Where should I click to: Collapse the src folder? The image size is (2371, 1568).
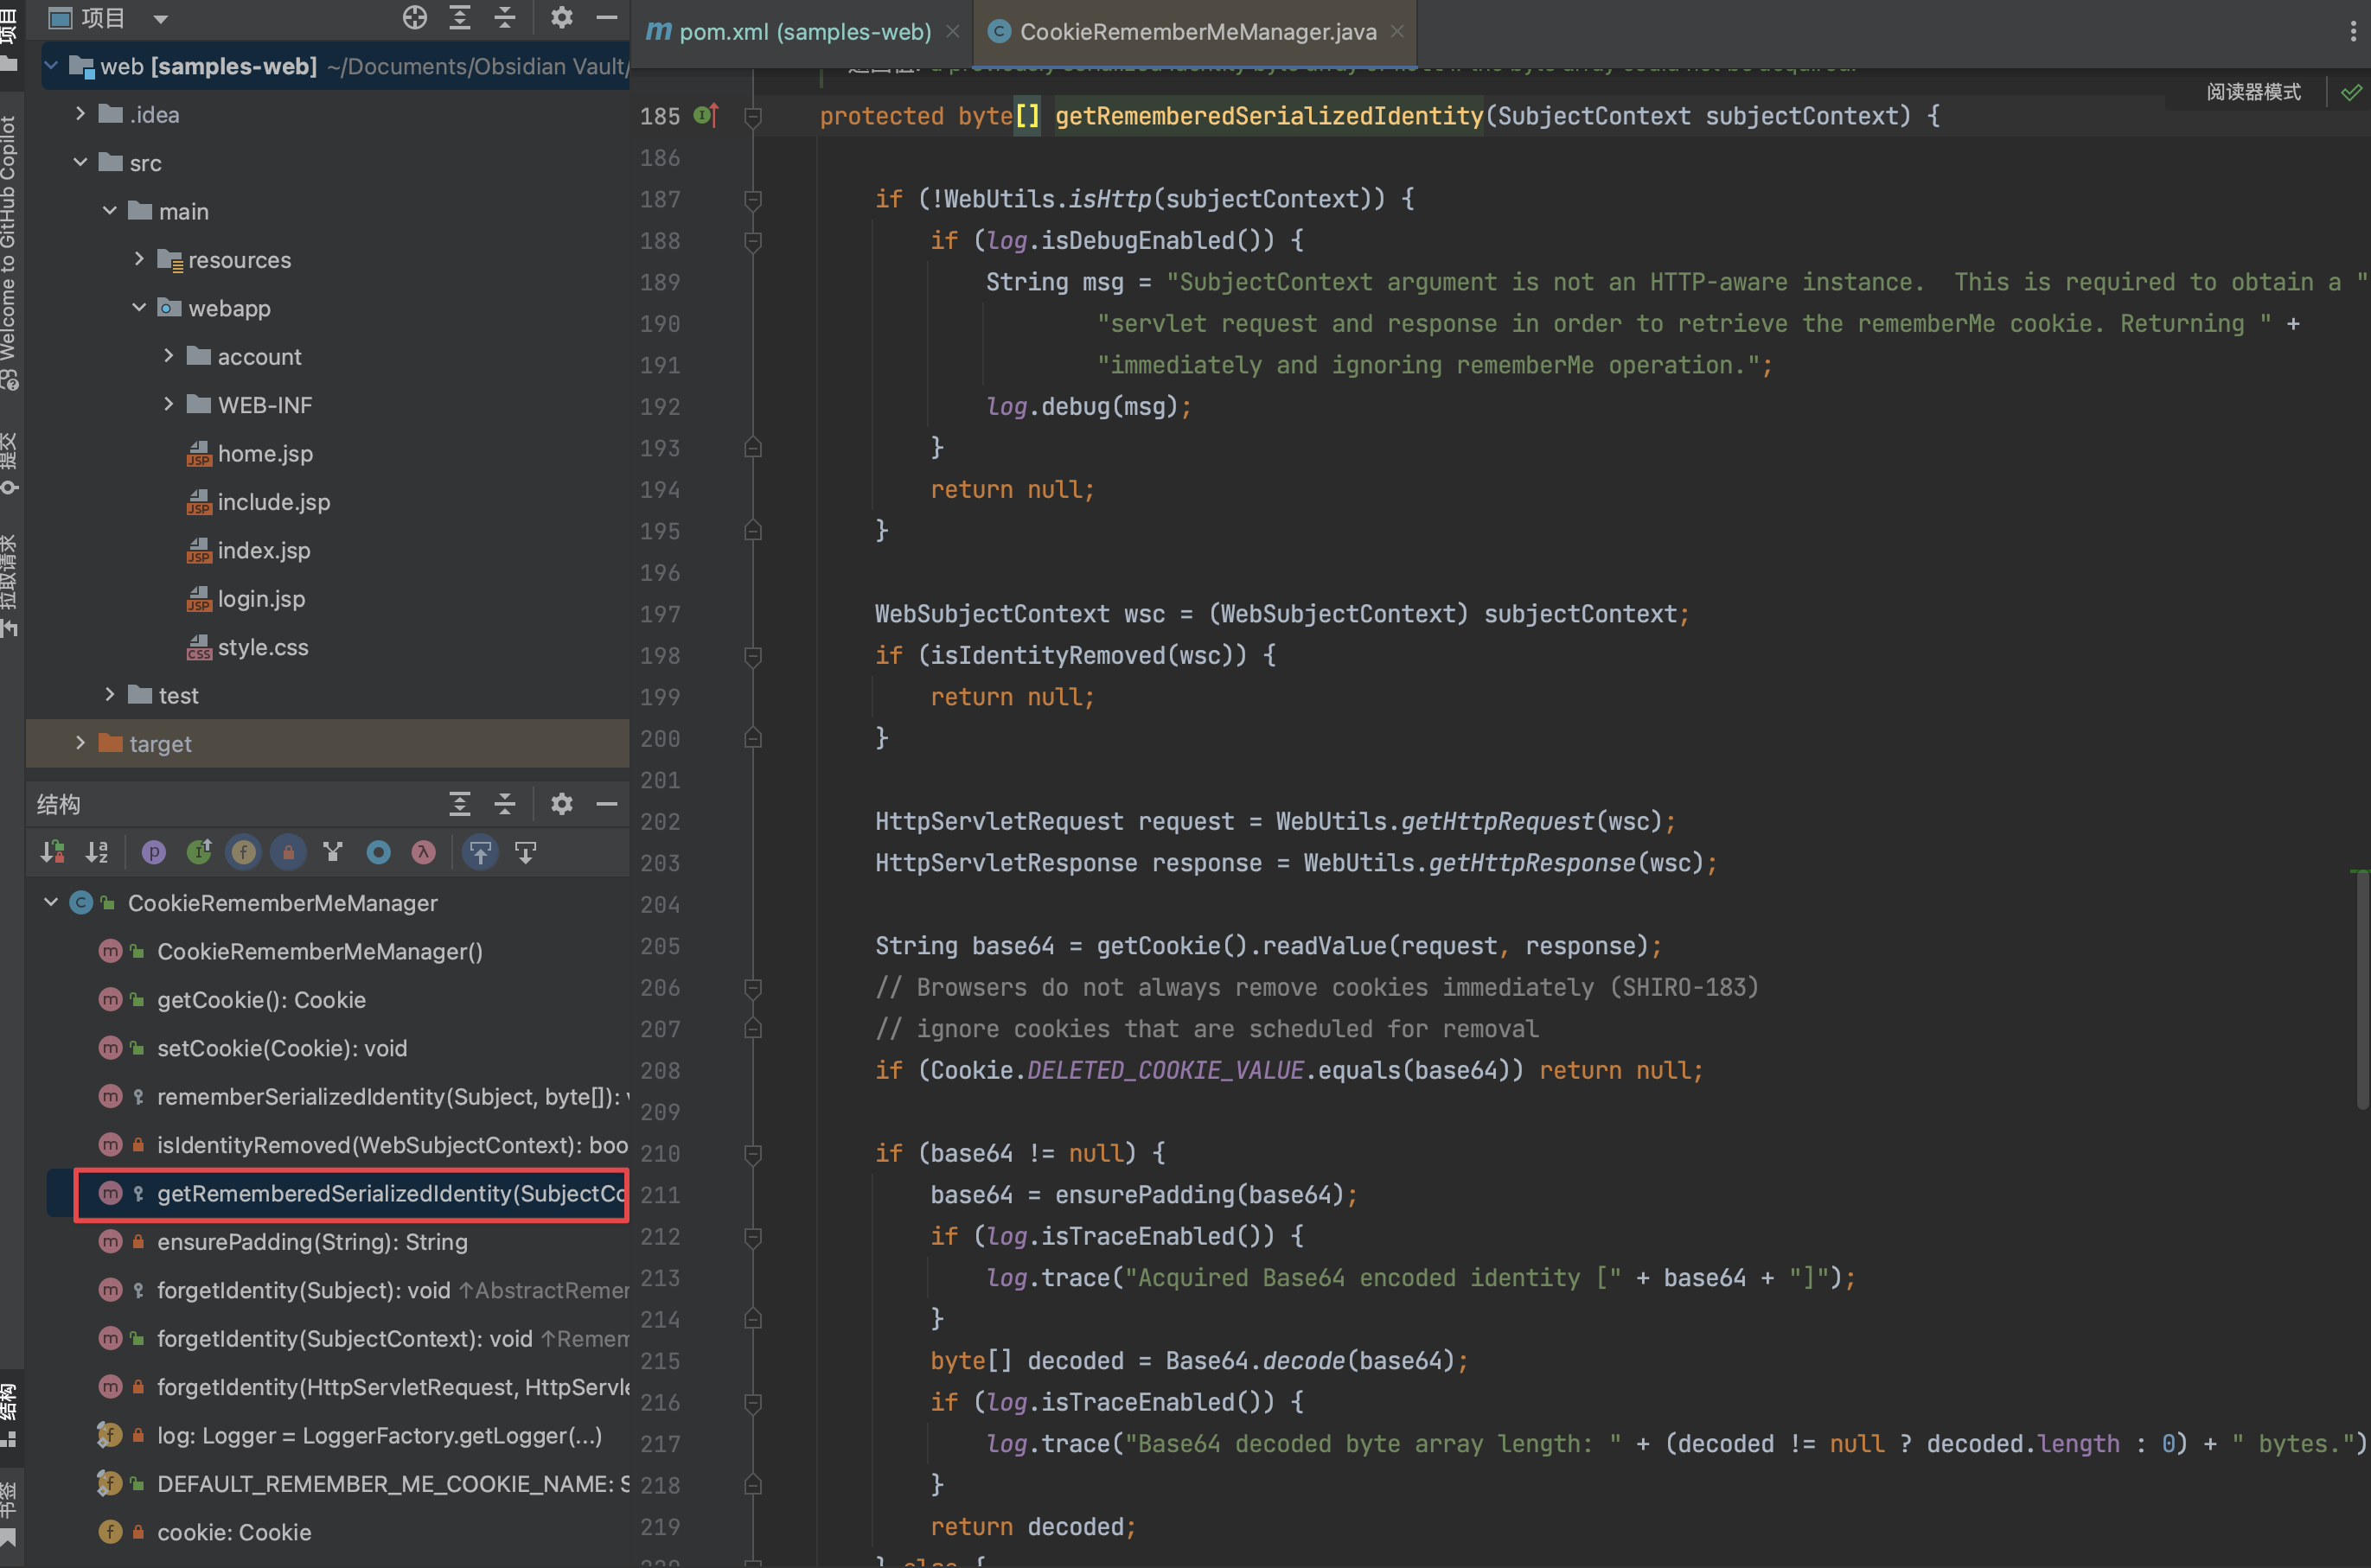[x=80, y=162]
